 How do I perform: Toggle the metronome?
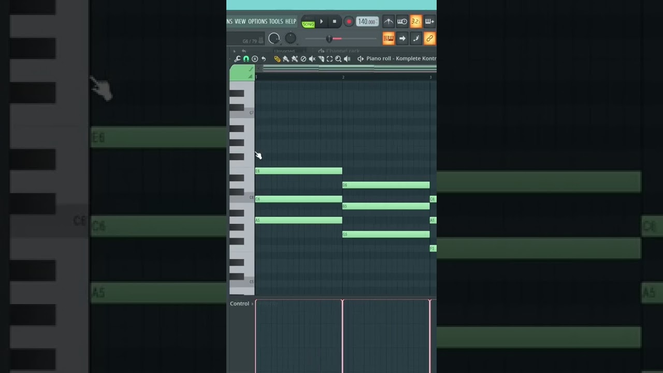coord(388,22)
